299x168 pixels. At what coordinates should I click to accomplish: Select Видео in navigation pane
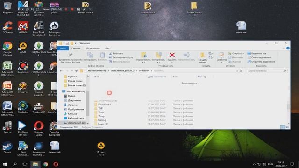70,96
